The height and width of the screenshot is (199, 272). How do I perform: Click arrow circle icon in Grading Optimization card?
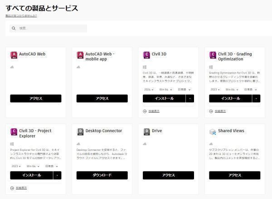(211, 111)
